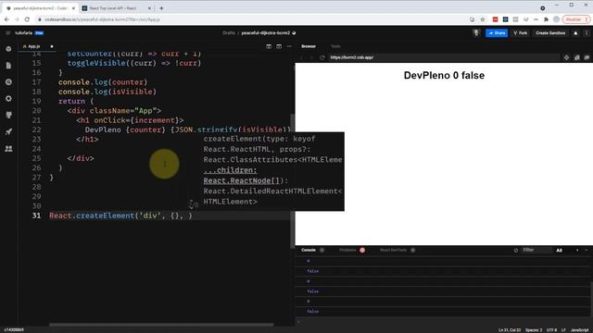
Task: Click the sandbox privacy icon beside the title
Action: coord(294,33)
